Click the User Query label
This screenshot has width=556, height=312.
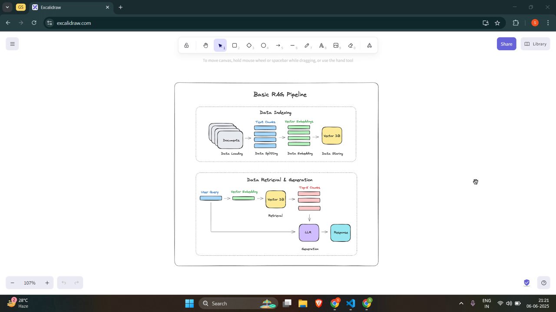pyautogui.click(x=210, y=192)
